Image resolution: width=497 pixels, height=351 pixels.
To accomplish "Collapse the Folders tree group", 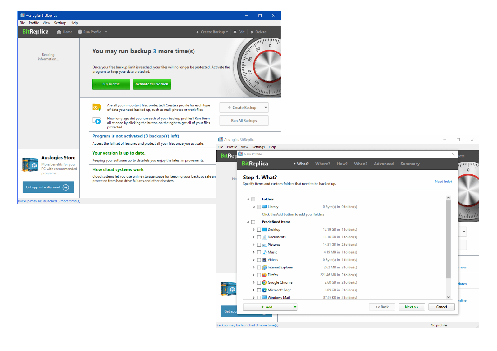I will pyautogui.click(x=248, y=199).
